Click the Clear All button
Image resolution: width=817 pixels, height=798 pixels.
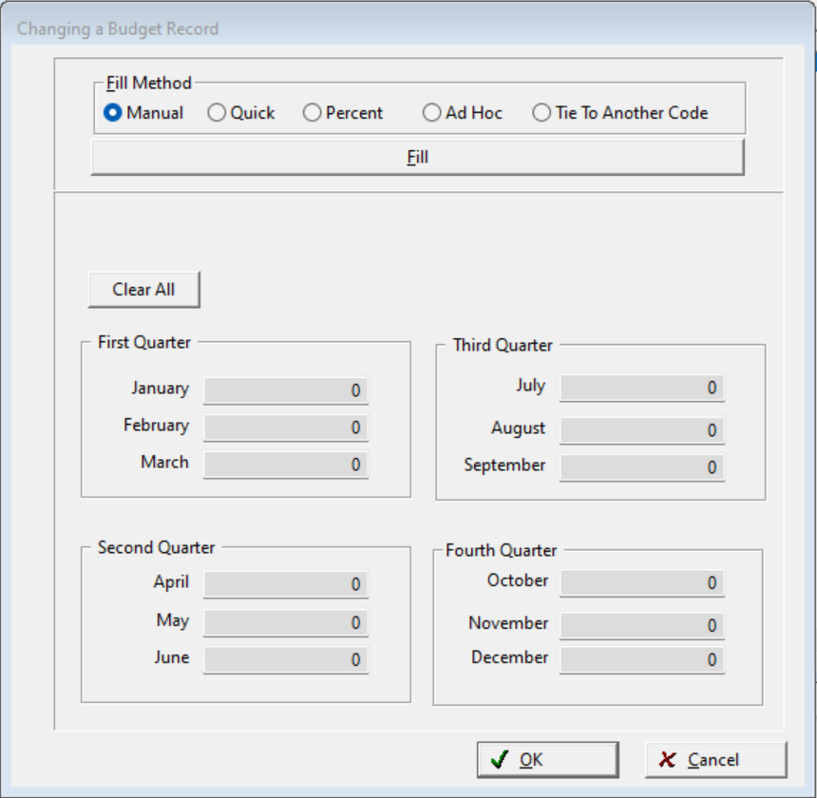click(x=142, y=290)
